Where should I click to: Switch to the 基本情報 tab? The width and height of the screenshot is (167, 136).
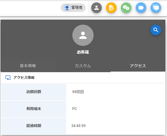tap(28, 66)
